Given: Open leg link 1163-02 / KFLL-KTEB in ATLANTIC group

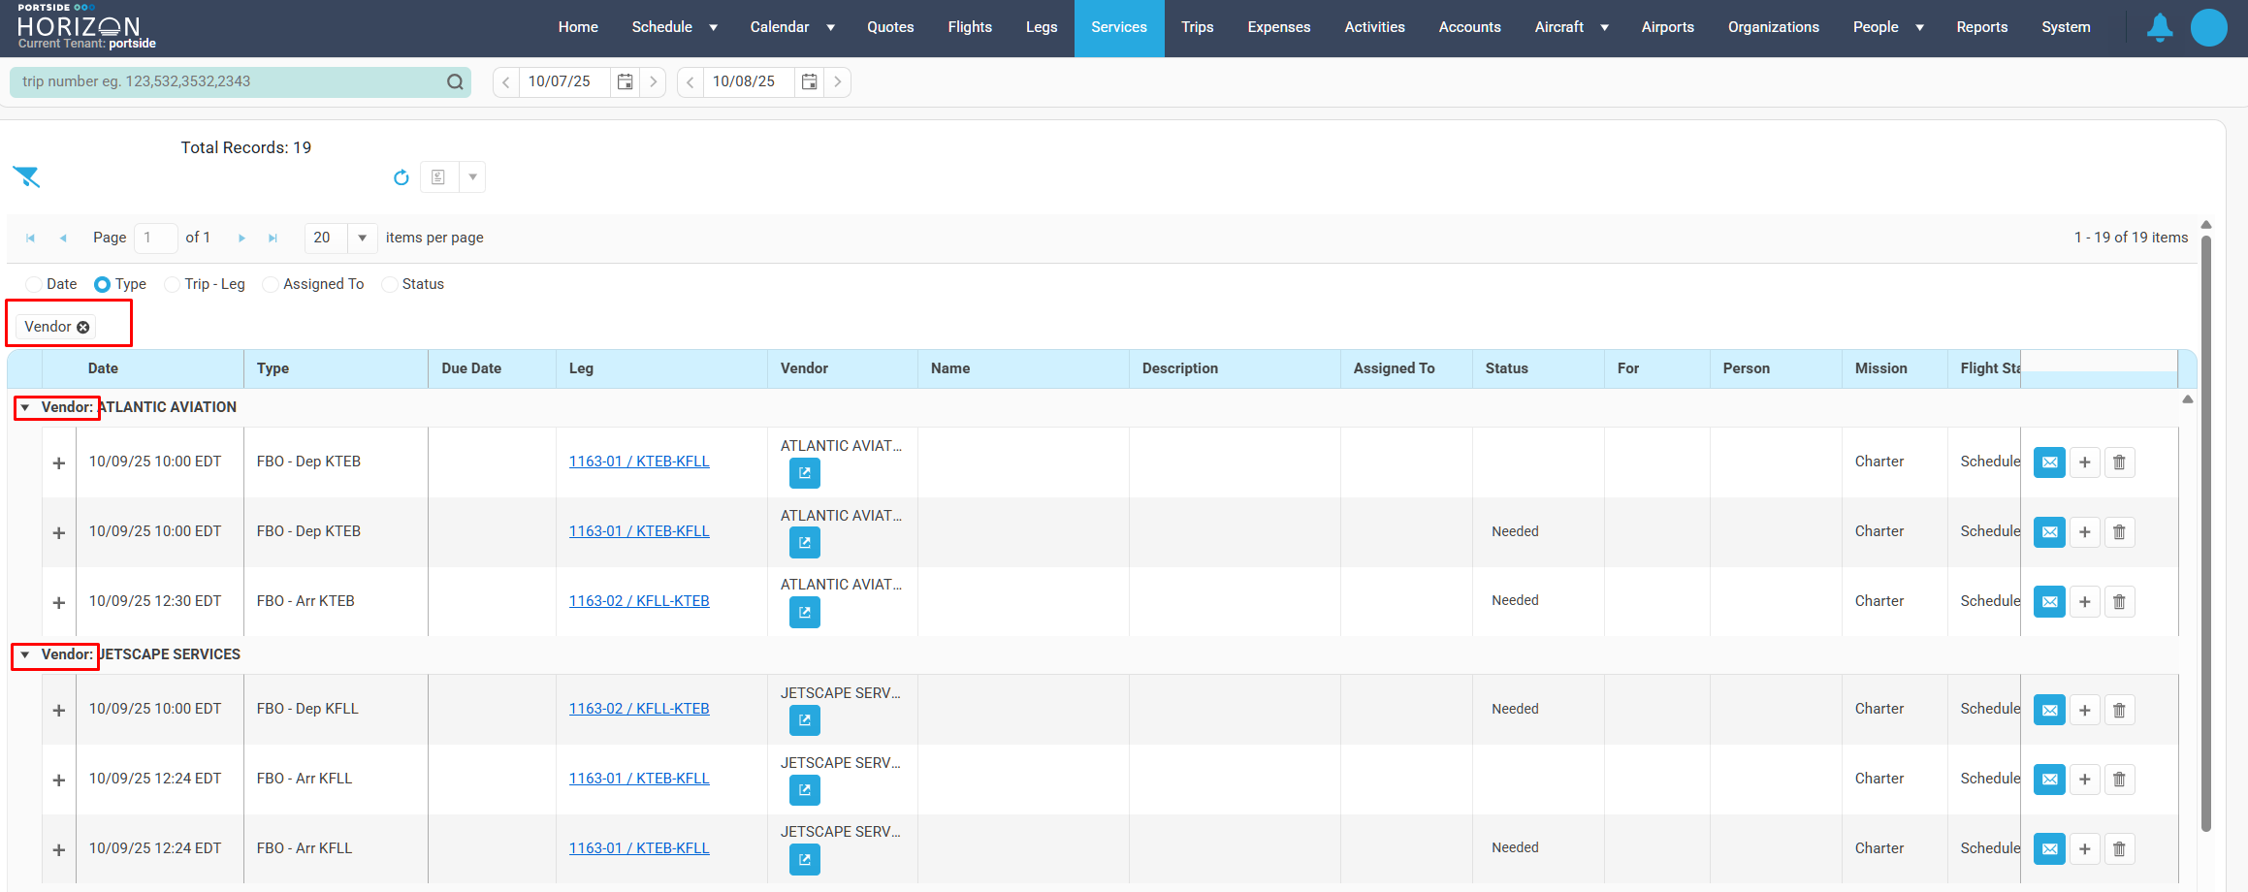Looking at the screenshot, I should pos(638,601).
